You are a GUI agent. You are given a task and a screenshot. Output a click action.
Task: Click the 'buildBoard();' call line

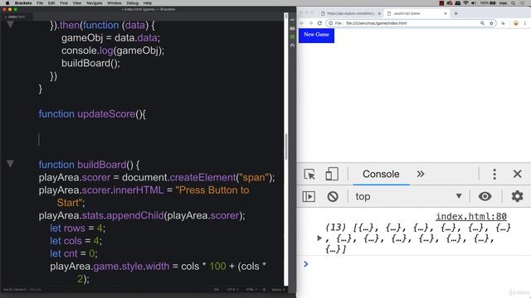pos(90,63)
